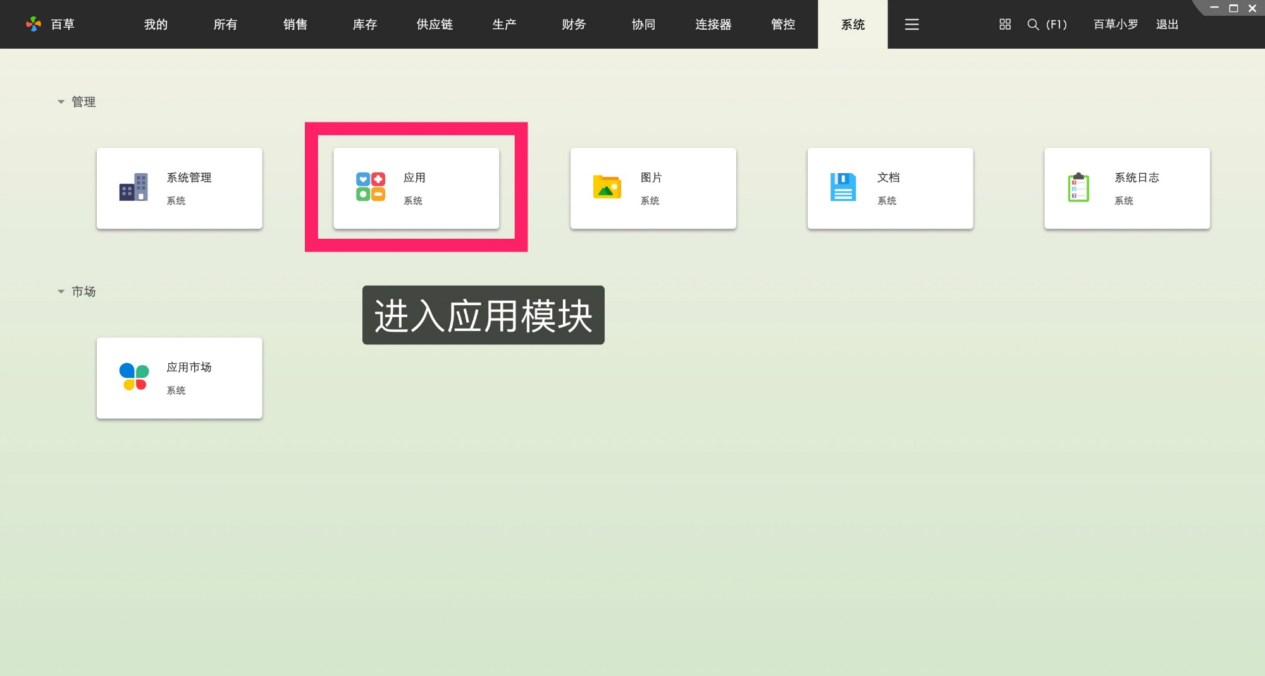Screen dimensions: 1265x676
Task: Open the 财务 menu
Action: click(x=573, y=24)
